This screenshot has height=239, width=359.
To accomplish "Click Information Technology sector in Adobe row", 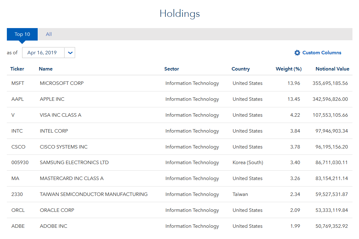I will tap(192, 226).
